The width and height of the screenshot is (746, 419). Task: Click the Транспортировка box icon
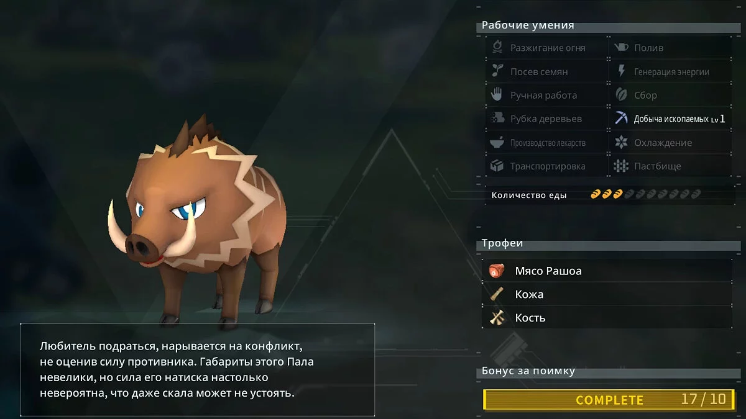(x=497, y=166)
